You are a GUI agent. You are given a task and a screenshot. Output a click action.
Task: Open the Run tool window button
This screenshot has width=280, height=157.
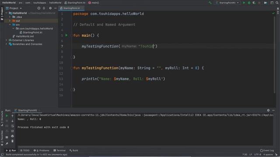[11, 150]
